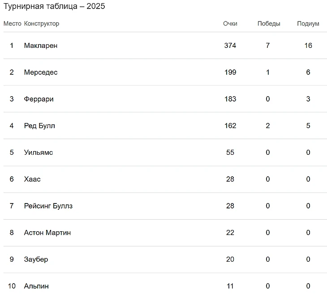Click the Альпин team name
Screen dimensions: 327x297
pyautogui.click(x=36, y=286)
